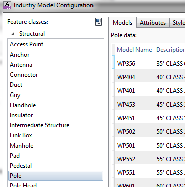Click the Industry Model Configuration app icon
The image size is (185, 187).
(7, 5)
